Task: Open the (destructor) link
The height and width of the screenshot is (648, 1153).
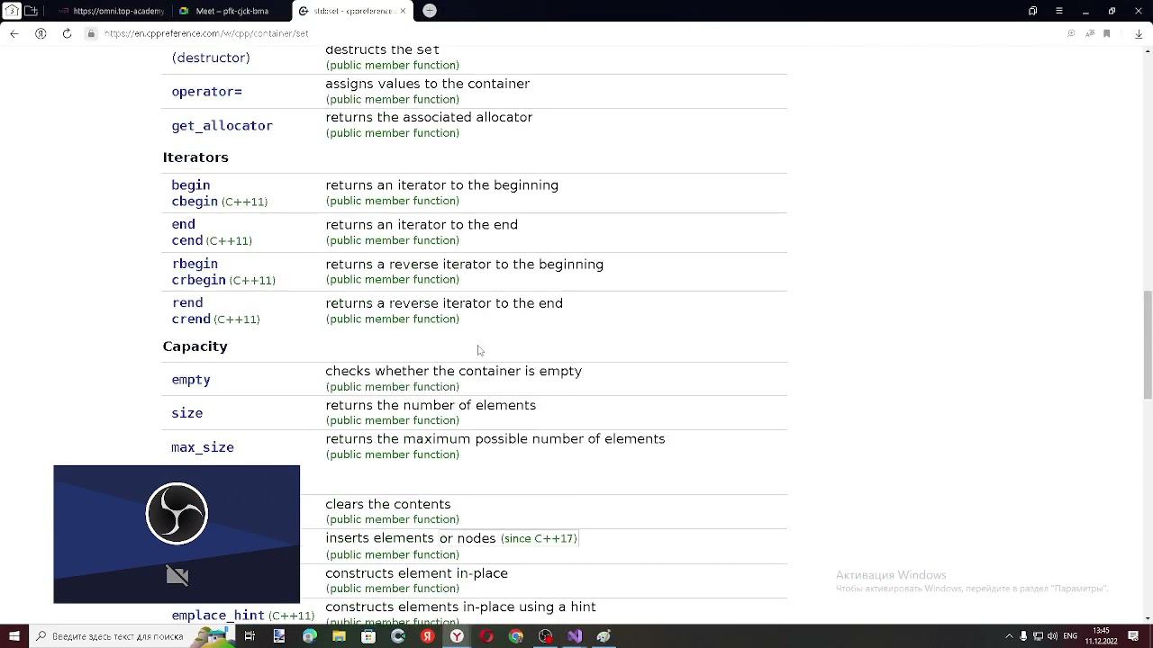Action: 211,58
